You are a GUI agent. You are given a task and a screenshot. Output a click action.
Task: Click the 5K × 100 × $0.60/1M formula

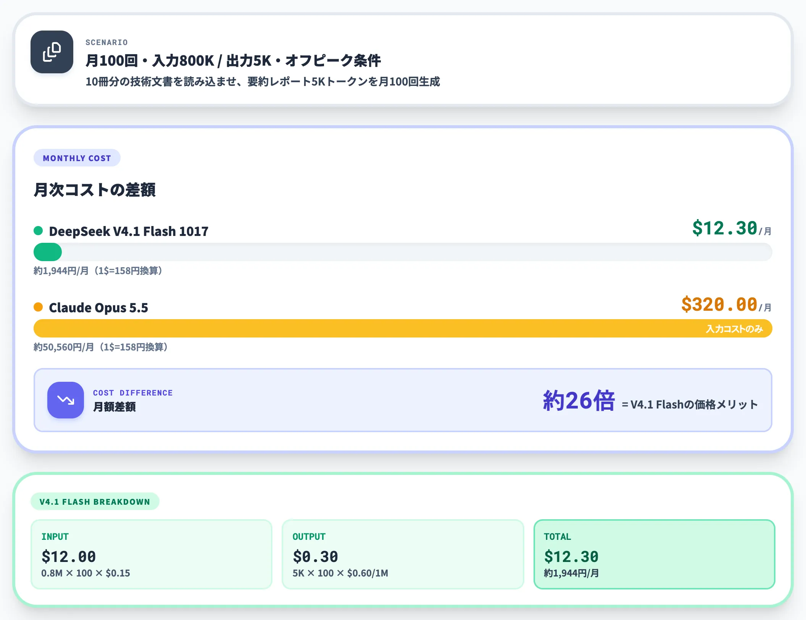340,573
